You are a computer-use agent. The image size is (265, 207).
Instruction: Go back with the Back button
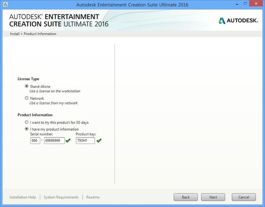(186, 197)
